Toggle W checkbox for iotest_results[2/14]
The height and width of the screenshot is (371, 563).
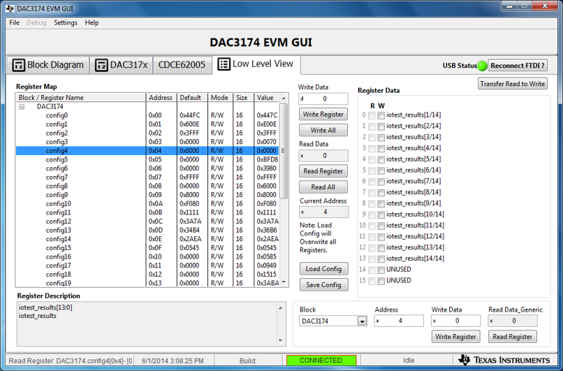(x=381, y=126)
